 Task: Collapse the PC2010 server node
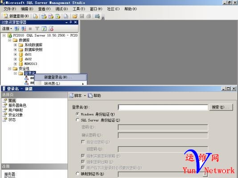coord(4,36)
